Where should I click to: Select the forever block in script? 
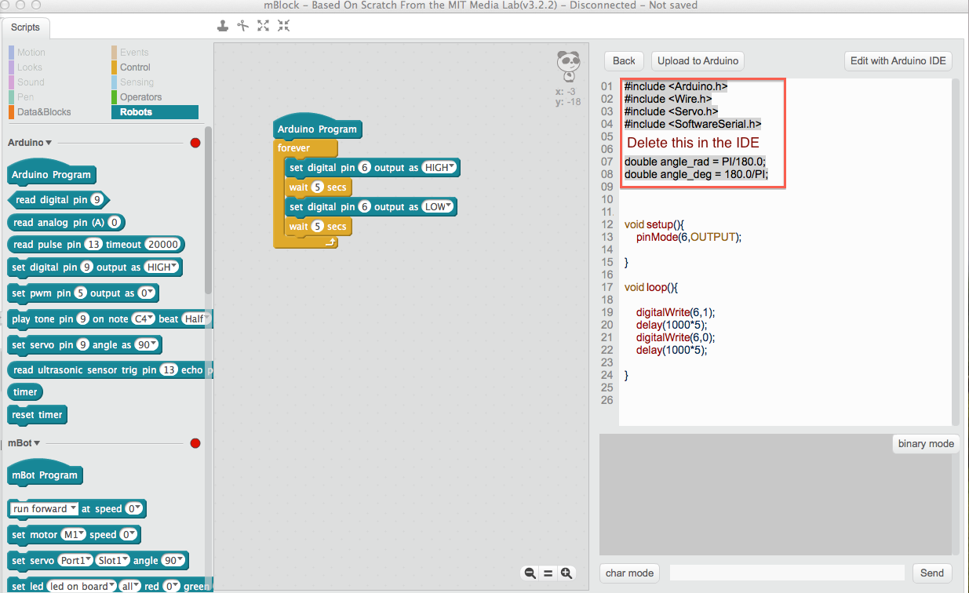click(293, 147)
